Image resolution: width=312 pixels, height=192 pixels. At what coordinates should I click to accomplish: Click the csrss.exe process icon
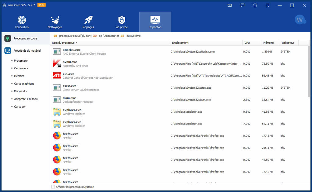point(57,88)
